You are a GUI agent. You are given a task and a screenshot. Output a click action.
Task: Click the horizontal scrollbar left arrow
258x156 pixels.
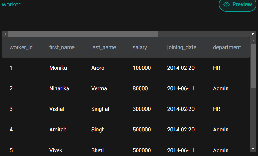5,34
